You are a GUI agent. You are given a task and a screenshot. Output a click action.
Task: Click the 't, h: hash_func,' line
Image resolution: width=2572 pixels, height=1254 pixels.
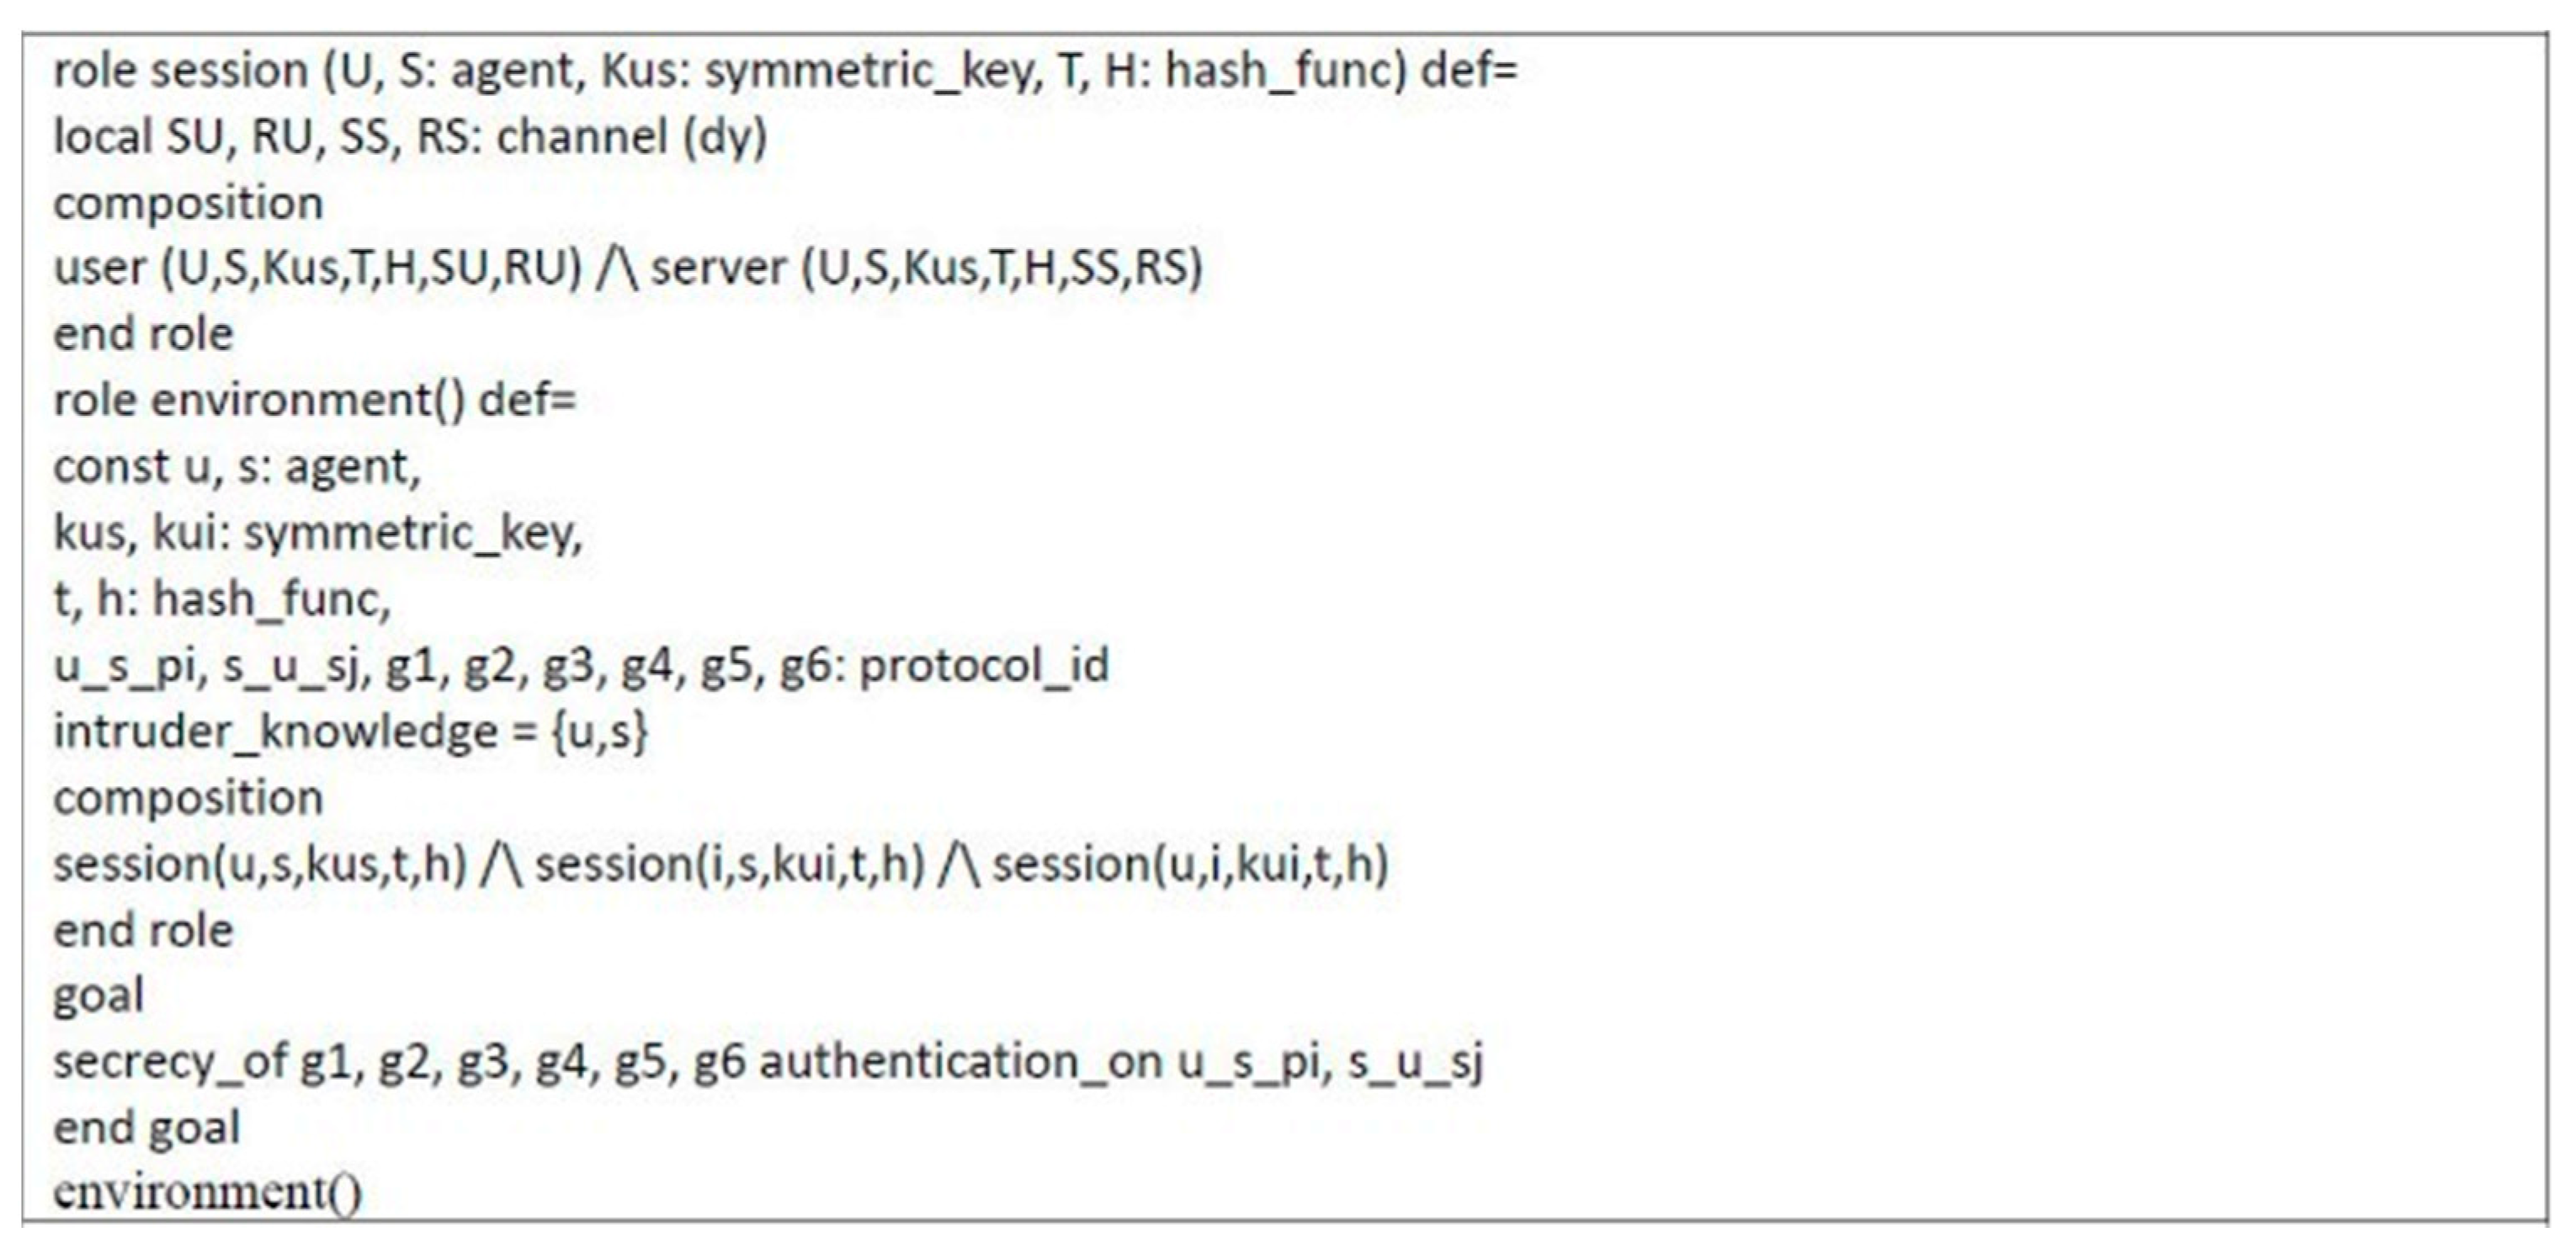click(221, 600)
